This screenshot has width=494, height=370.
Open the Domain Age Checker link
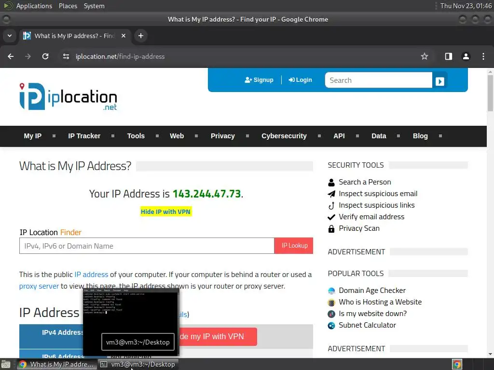click(x=372, y=291)
